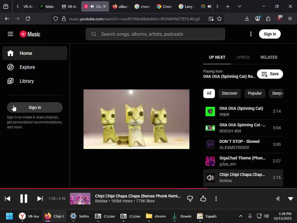Click the YouTube Music logo
The height and width of the screenshot is (223, 297).
pyautogui.click(x=30, y=34)
